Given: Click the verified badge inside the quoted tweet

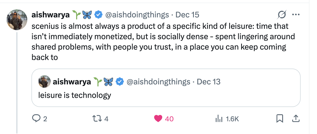Looking at the screenshot, I should 120,82.
